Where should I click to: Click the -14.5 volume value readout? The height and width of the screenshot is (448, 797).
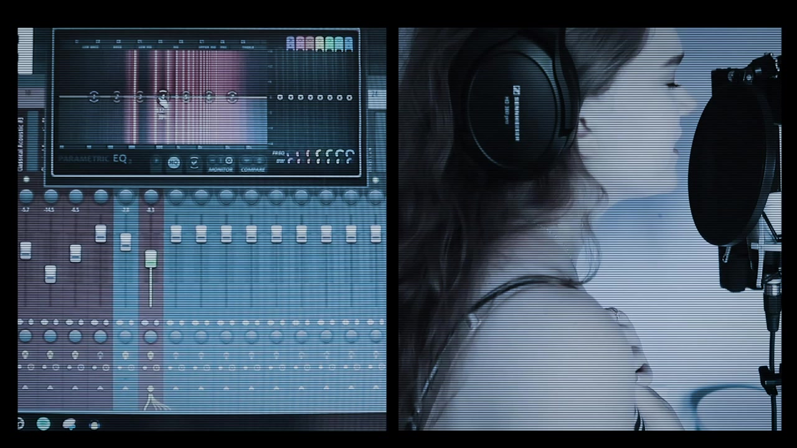50,210
